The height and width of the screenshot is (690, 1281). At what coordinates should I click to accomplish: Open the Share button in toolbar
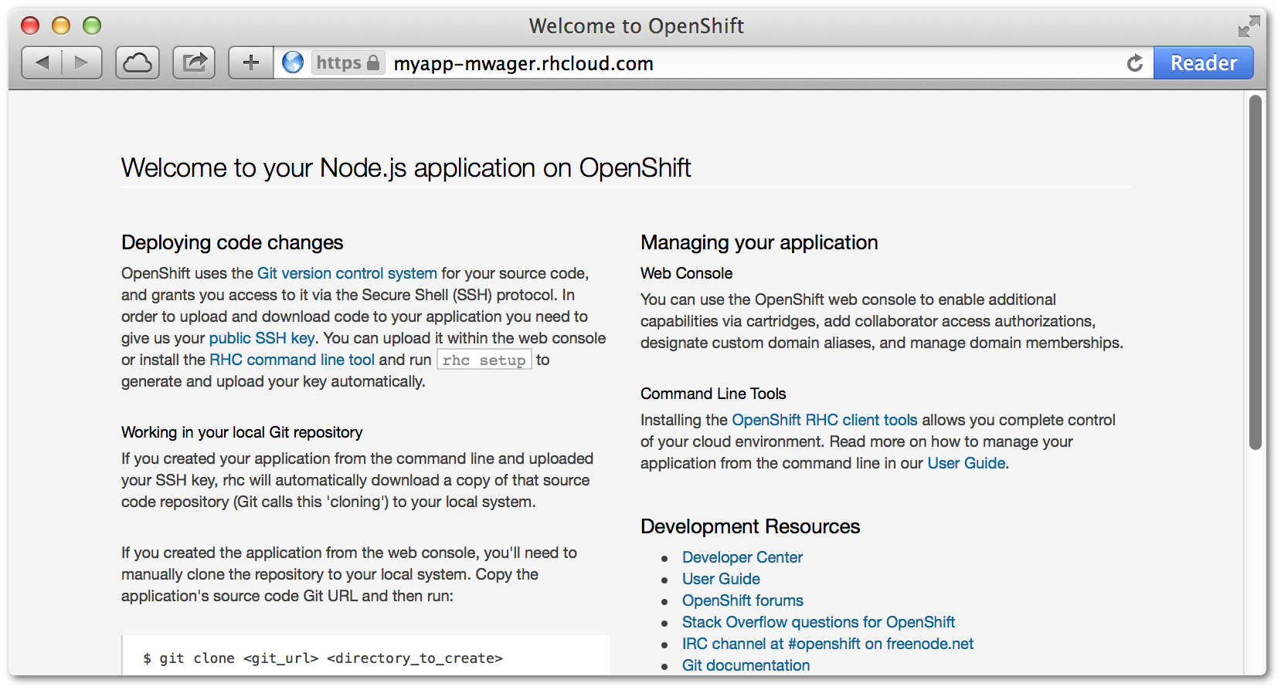[x=194, y=63]
